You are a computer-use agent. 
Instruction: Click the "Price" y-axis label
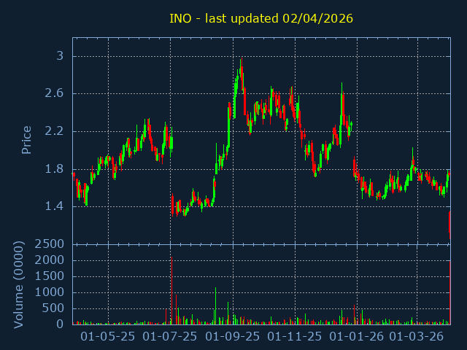click(27, 140)
